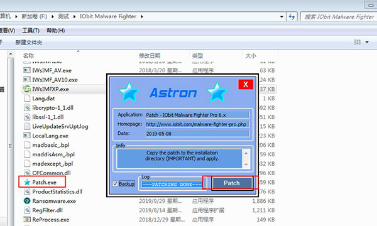Click the Patch.exe star icon
This screenshot has width=377, height=226.
pyautogui.click(x=27, y=182)
